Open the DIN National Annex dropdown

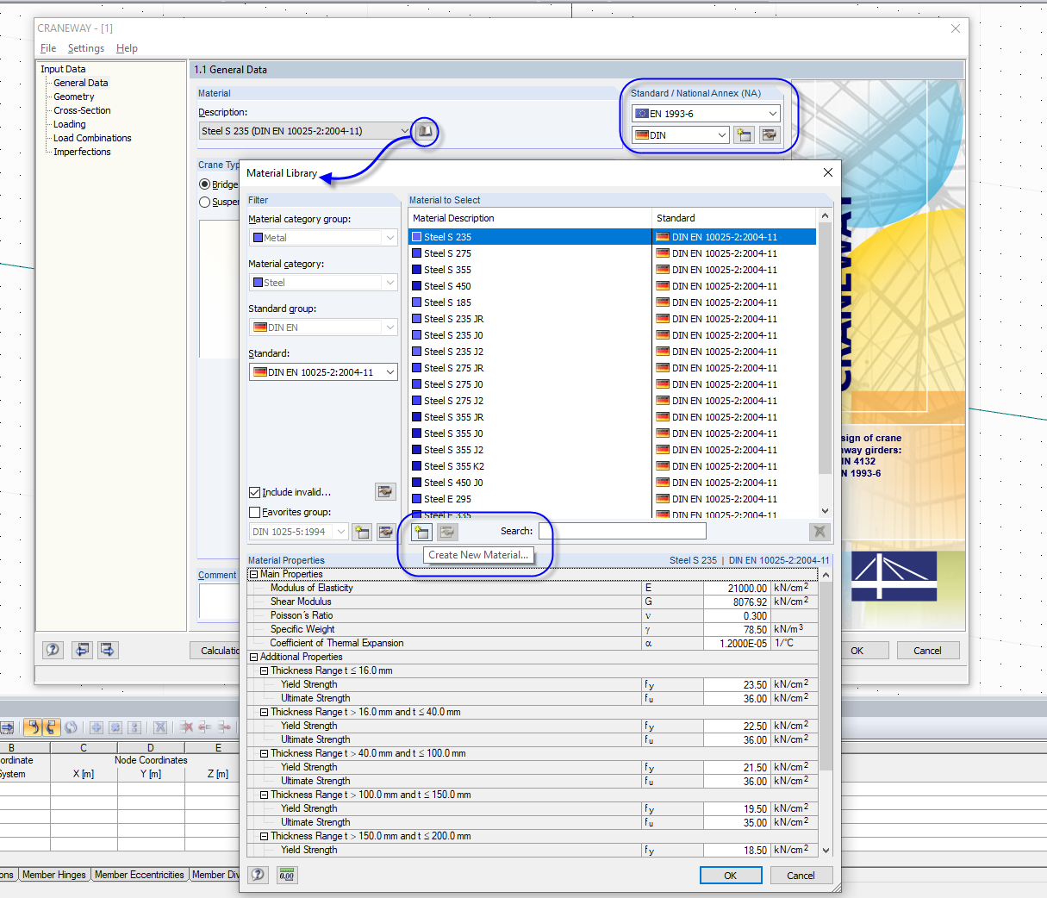721,135
